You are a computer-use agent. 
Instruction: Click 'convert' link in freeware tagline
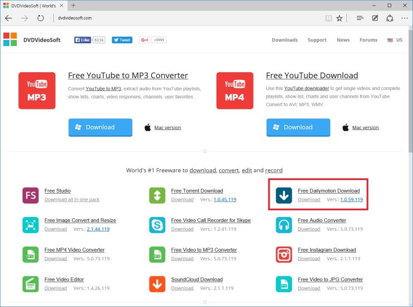point(228,170)
